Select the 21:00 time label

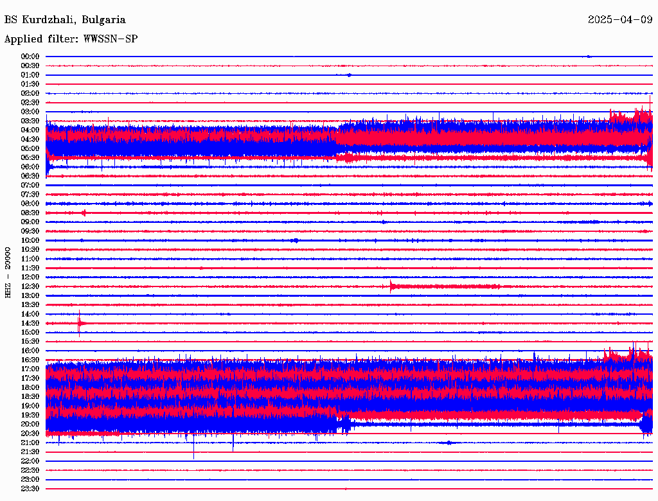pyautogui.click(x=30, y=443)
